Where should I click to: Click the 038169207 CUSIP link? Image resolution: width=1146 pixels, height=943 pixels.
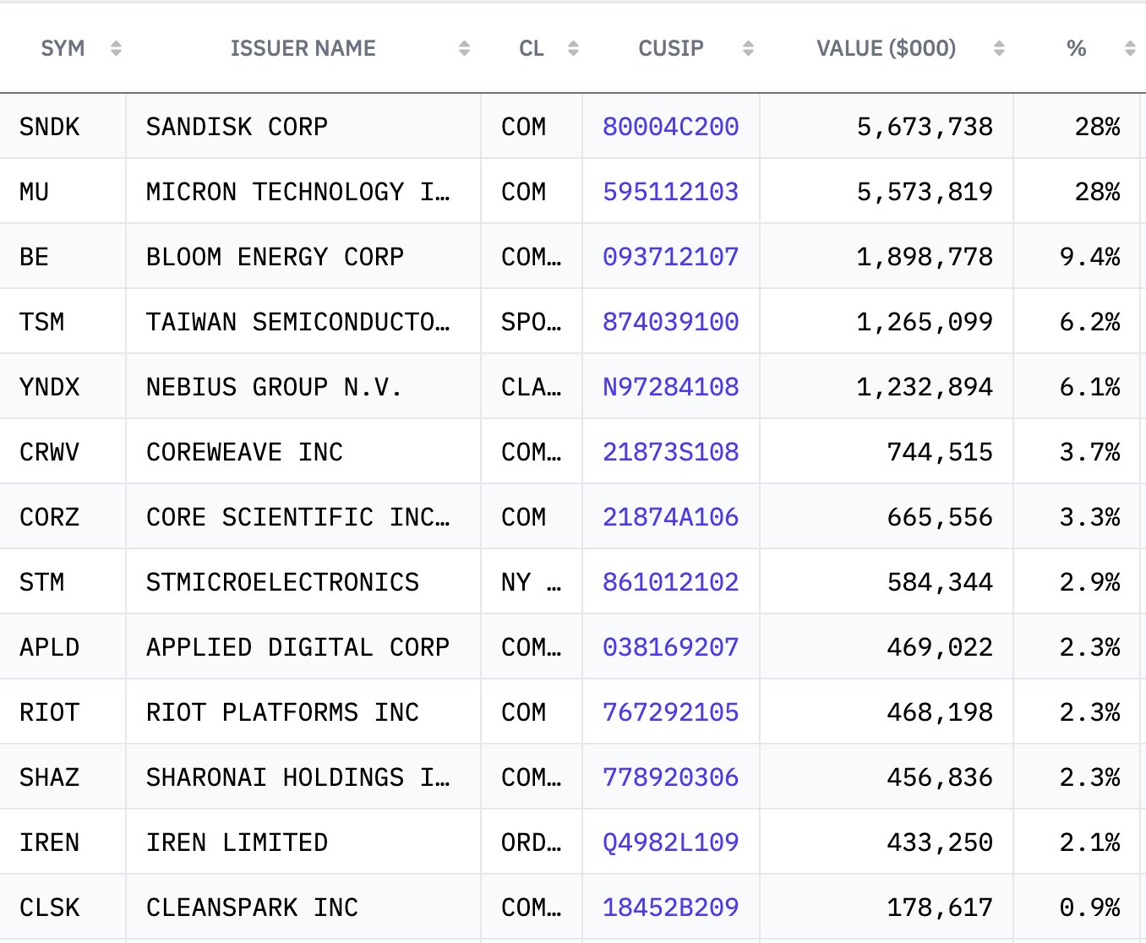click(671, 647)
